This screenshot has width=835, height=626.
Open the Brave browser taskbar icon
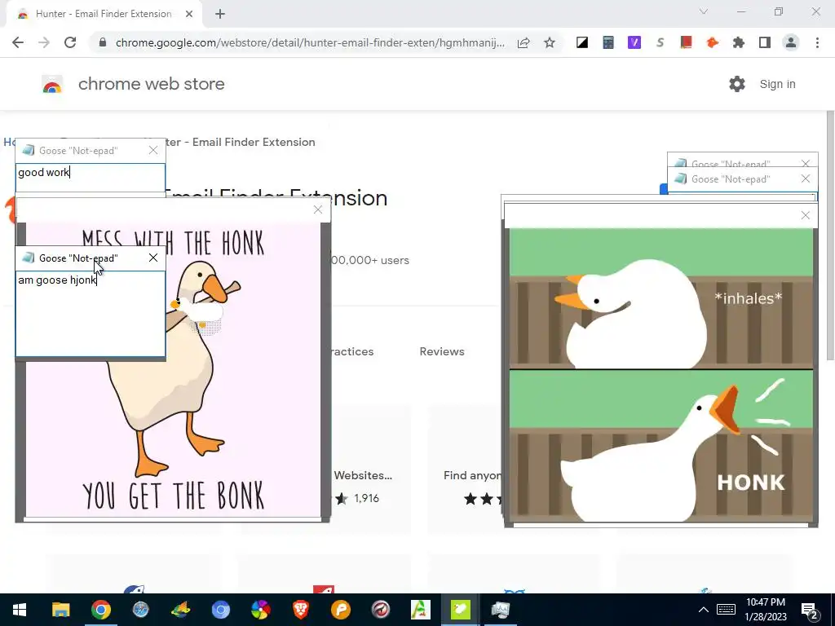pyautogui.click(x=301, y=610)
